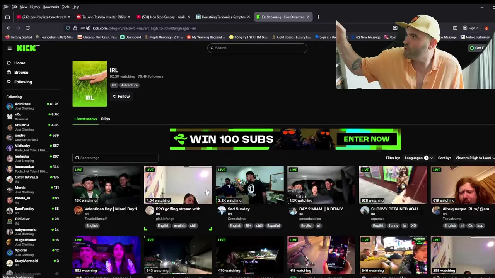Click squeeze streamer avatar

pos(365,210)
